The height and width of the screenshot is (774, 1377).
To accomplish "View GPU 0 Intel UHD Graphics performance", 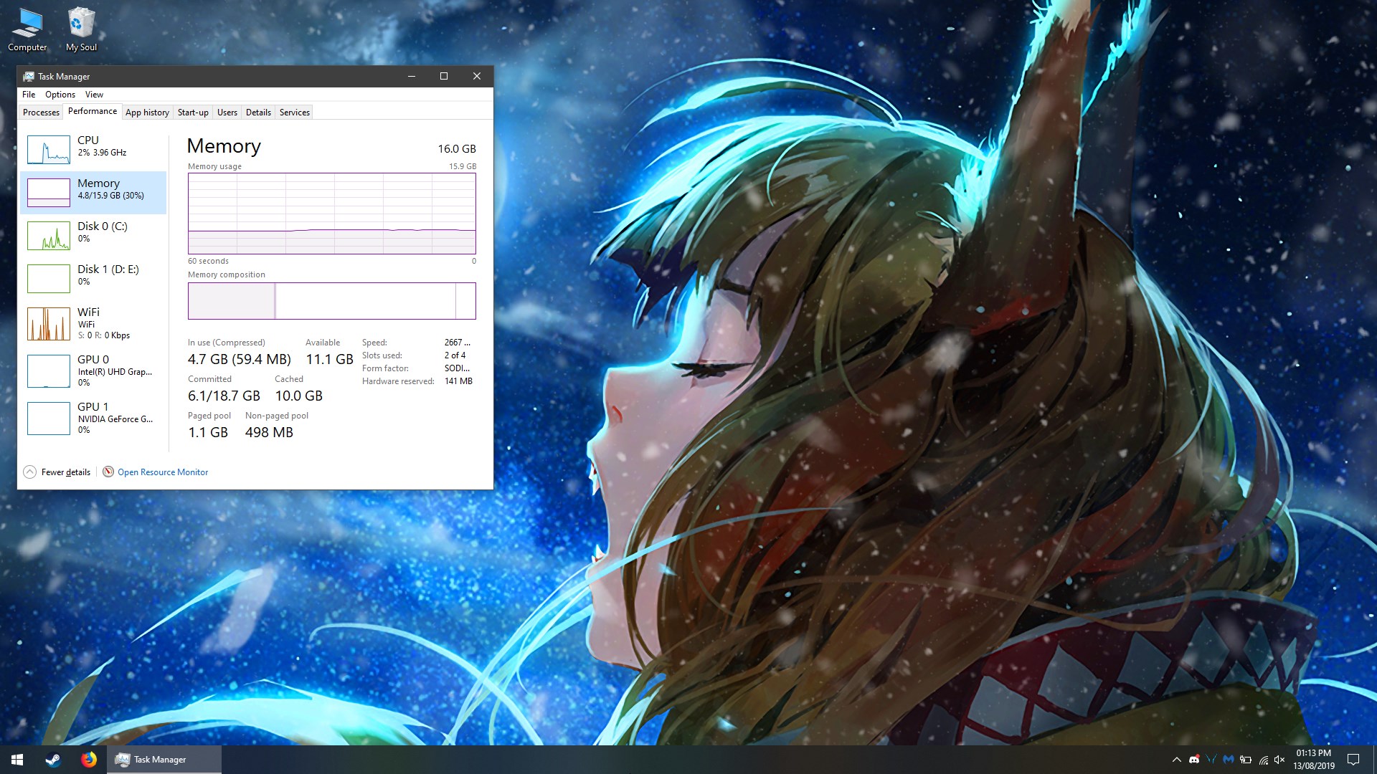I will (x=93, y=371).
